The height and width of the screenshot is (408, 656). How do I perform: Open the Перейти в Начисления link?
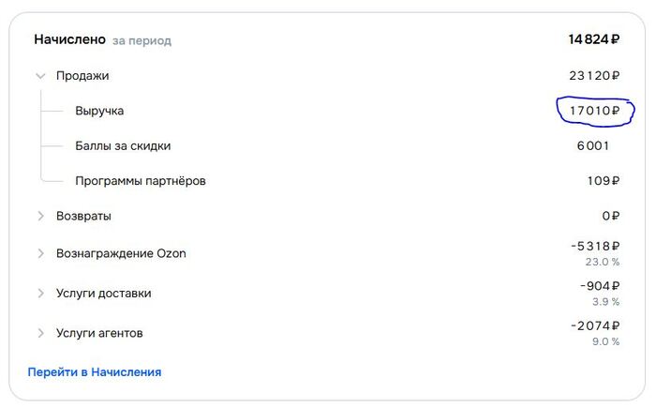pos(95,372)
